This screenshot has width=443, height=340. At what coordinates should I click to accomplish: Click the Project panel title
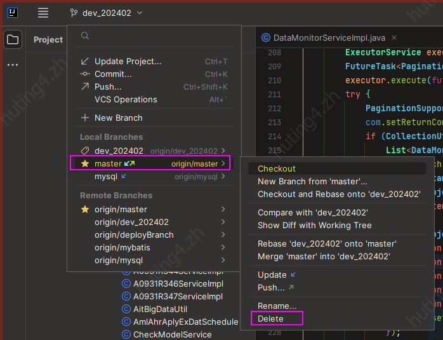click(48, 39)
